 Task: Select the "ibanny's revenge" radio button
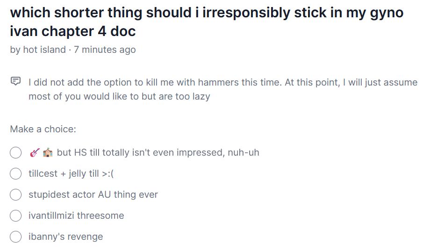(x=16, y=237)
